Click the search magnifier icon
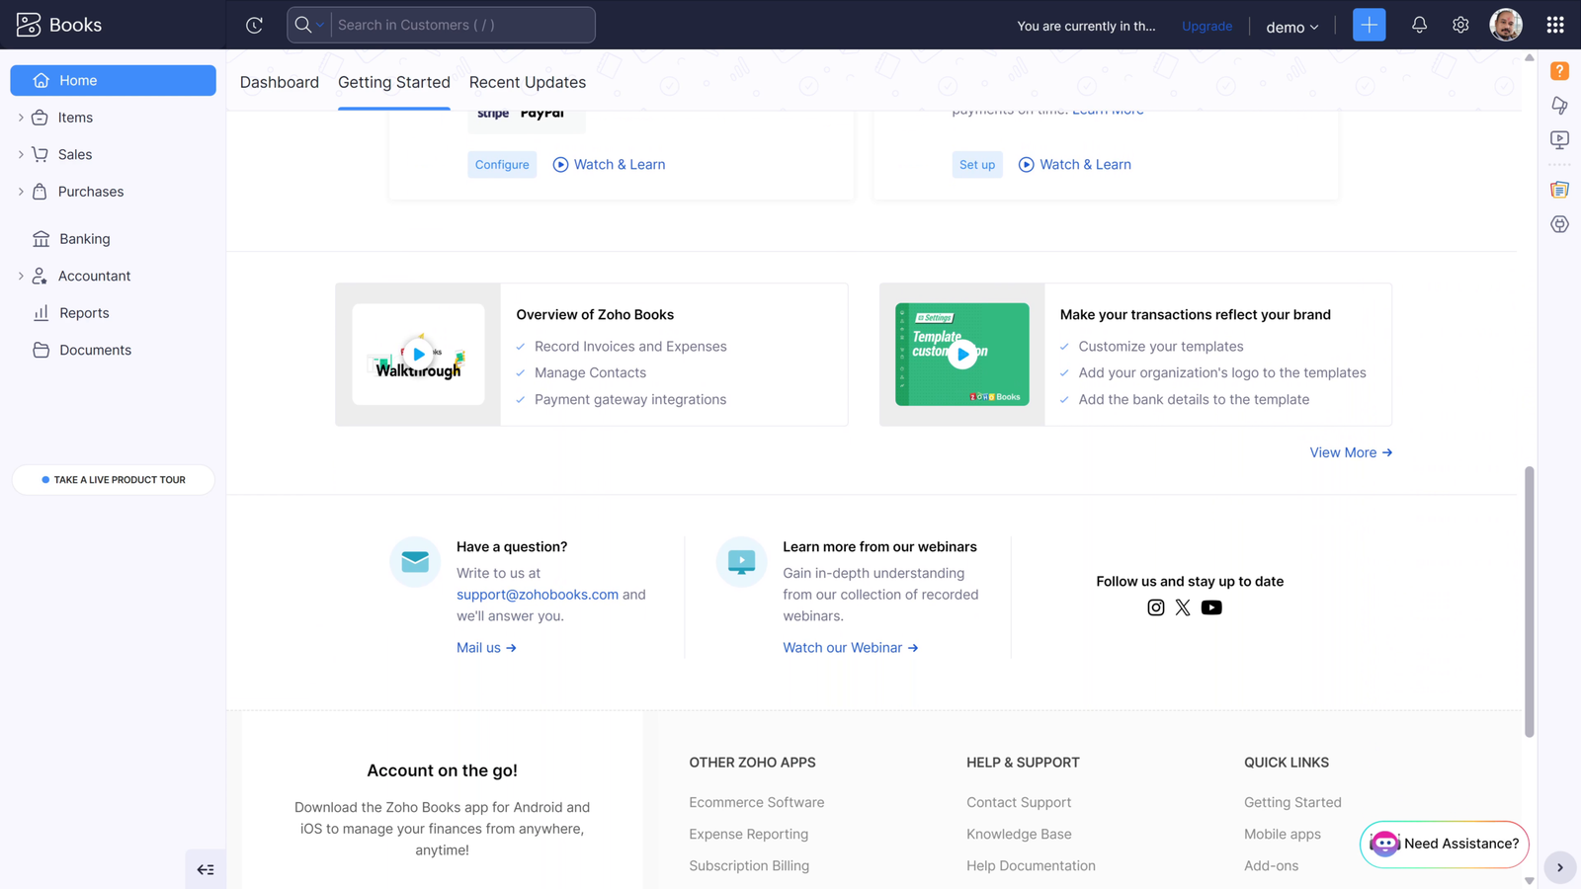The width and height of the screenshot is (1581, 889). [x=302, y=25]
